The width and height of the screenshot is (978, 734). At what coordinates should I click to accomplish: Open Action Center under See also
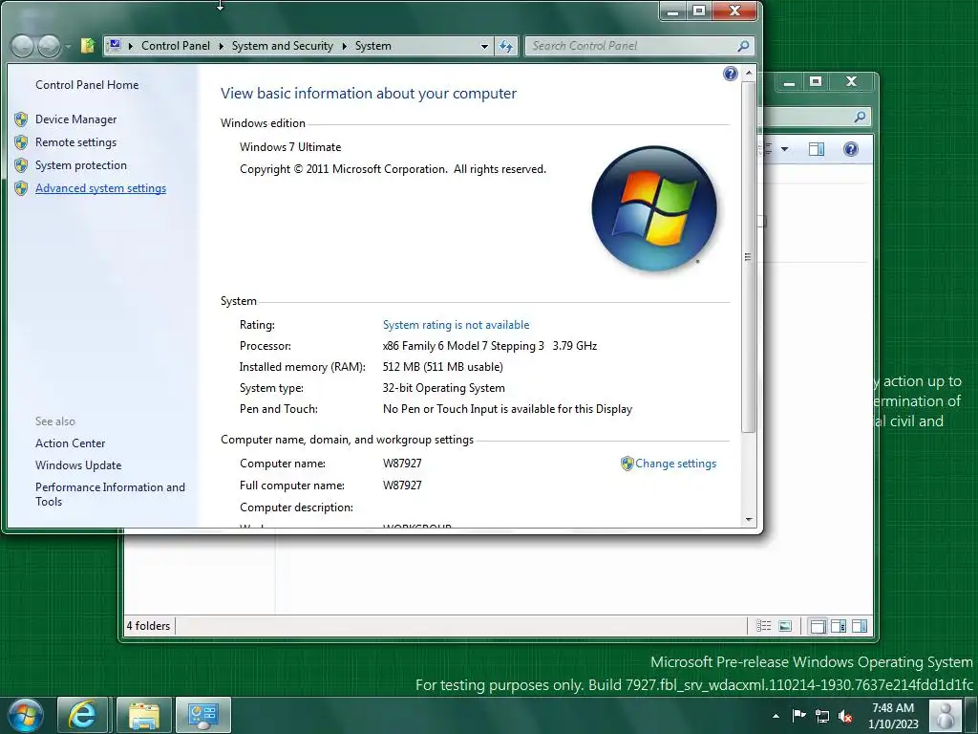pyautogui.click(x=70, y=443)
